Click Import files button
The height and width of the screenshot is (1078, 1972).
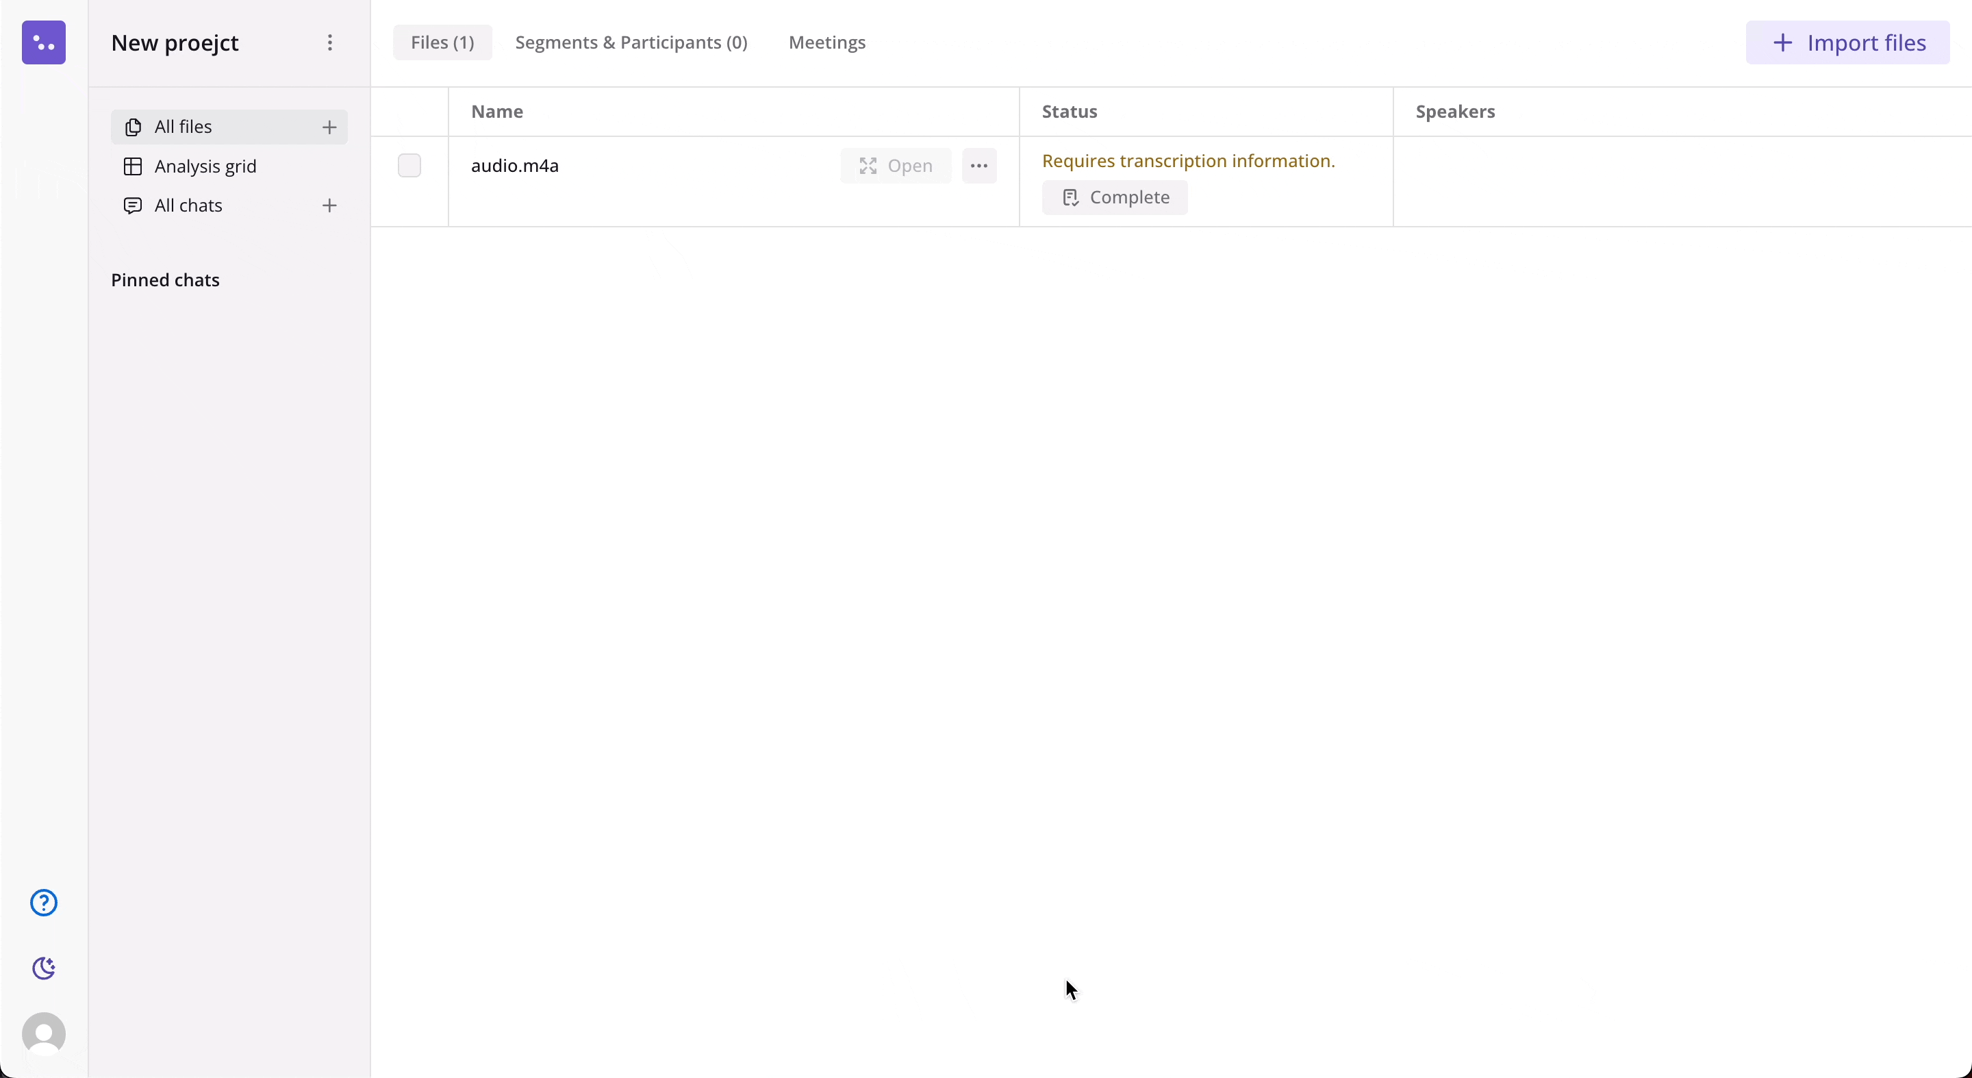pos(1847,43)
